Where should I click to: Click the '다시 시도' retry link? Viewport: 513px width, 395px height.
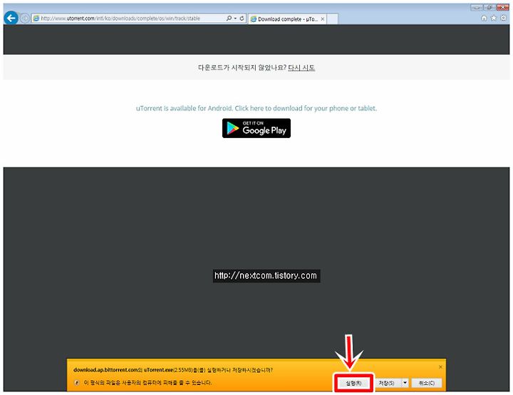[x=301, y=68]
